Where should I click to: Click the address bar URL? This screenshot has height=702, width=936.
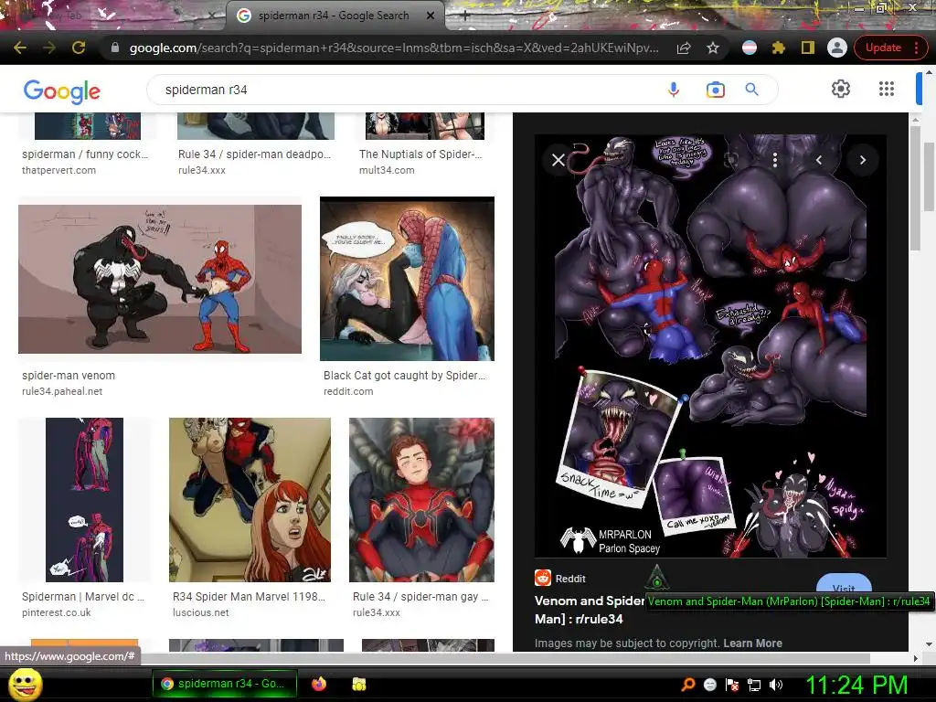394,48
